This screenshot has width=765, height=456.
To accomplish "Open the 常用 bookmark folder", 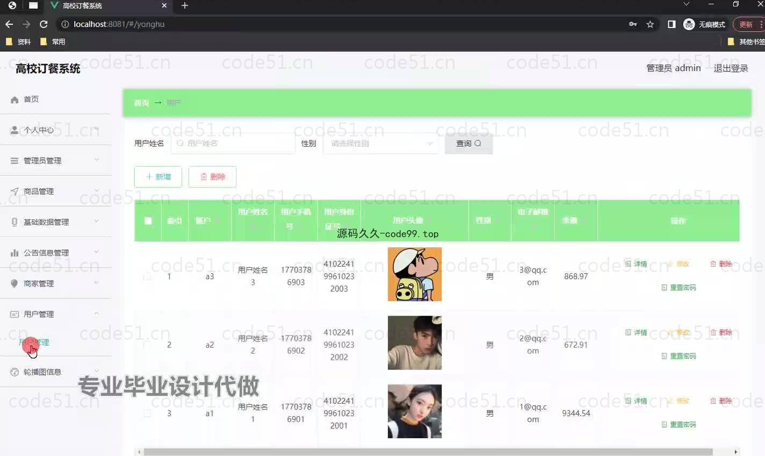I will [53, 41].
